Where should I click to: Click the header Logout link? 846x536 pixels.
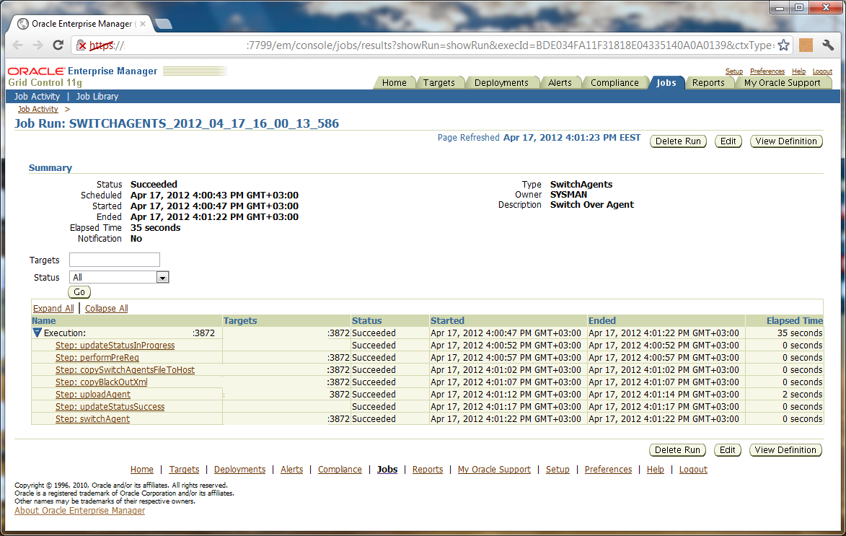click(x=822, y=71)
